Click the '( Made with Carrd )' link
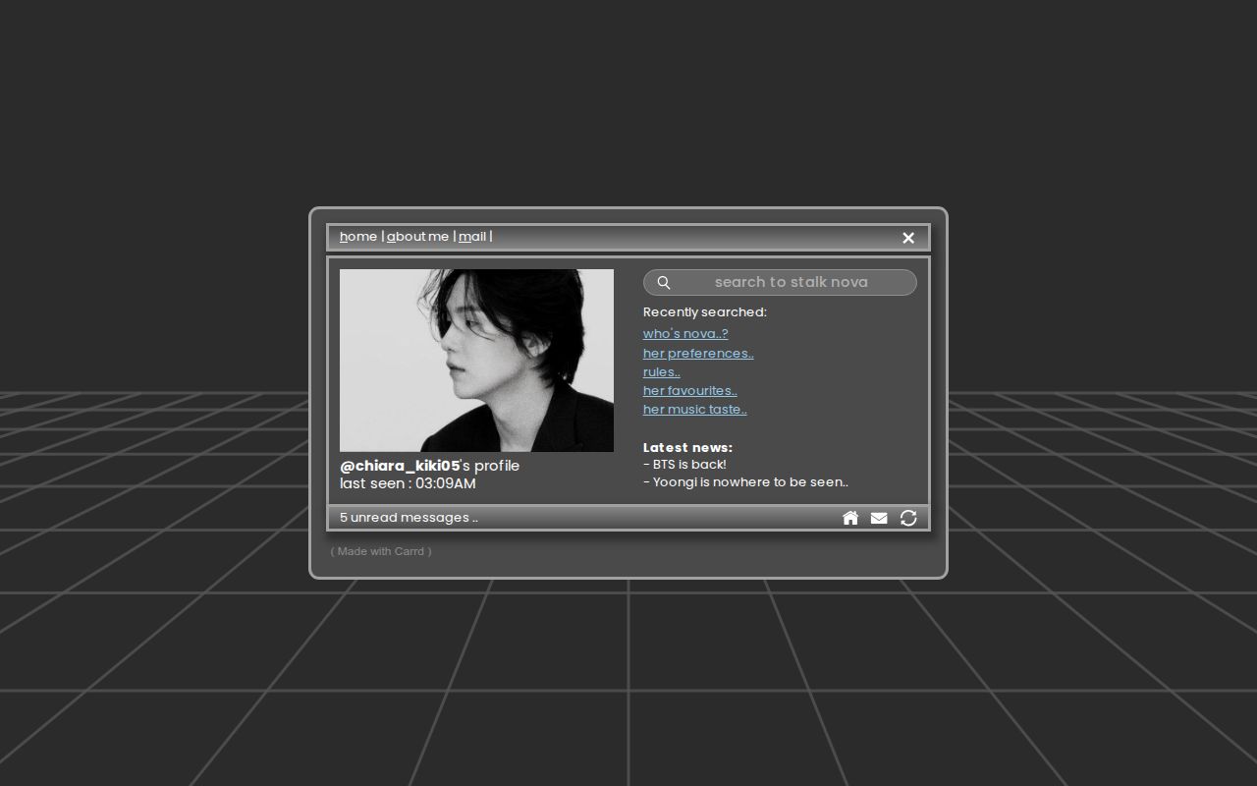The width and height of the screenshot is (1257, 786). (x=381, y=551)
